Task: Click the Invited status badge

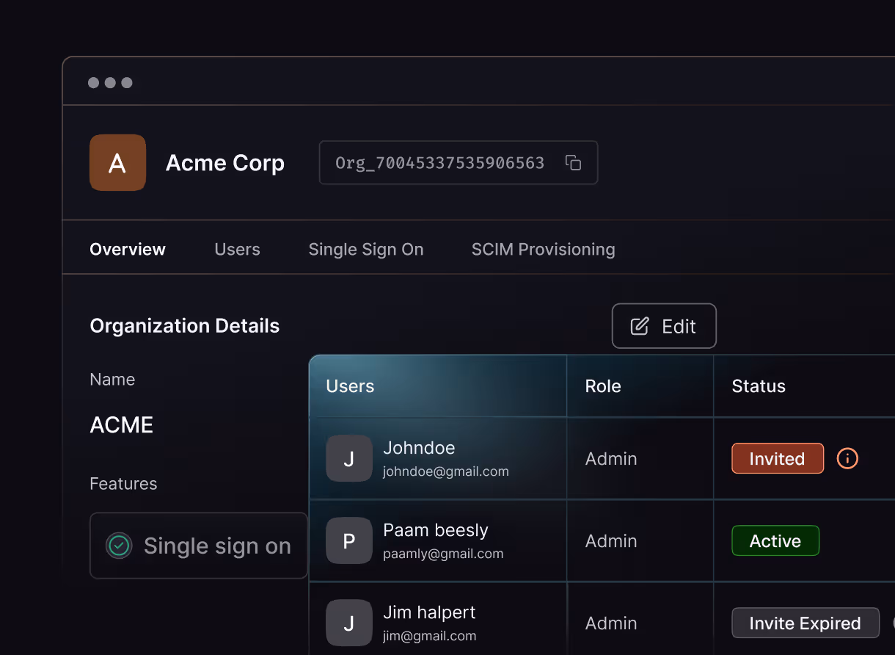Action: tap(778, 459)
